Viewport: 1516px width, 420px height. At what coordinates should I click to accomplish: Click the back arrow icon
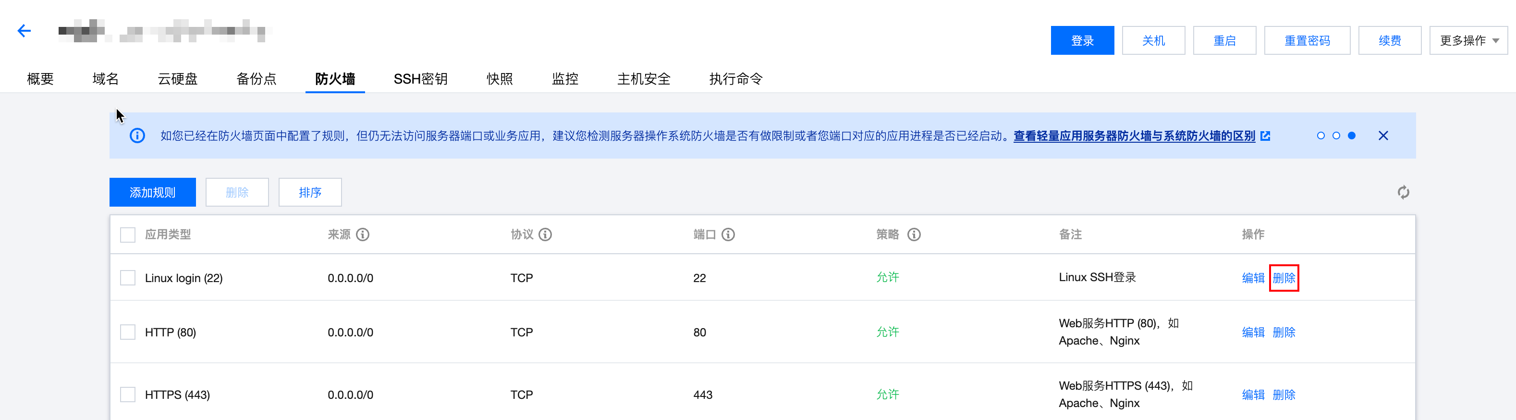[24, 31]
